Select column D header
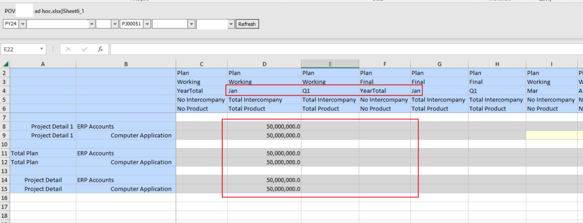583x223 pixels. (264, 64)
